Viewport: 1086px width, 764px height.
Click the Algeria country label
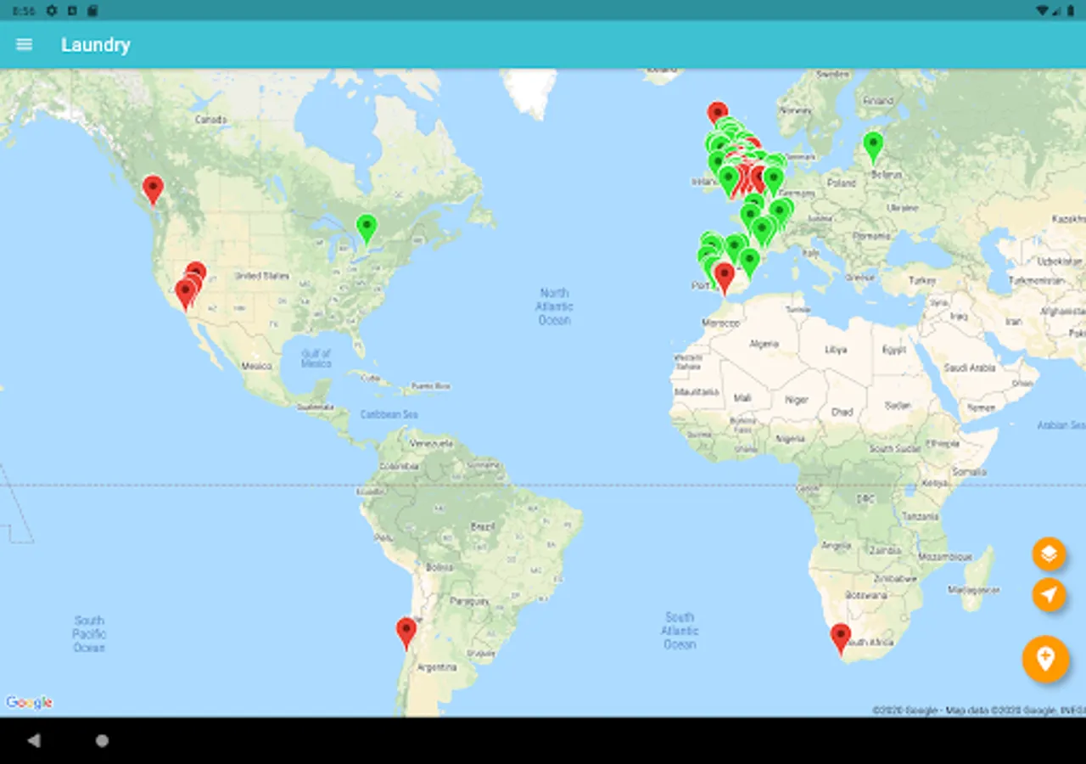(764, 344)
